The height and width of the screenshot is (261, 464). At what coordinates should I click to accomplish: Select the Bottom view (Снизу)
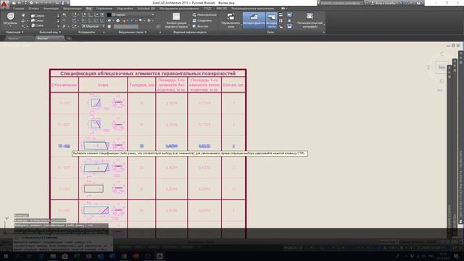click(37, 20)
